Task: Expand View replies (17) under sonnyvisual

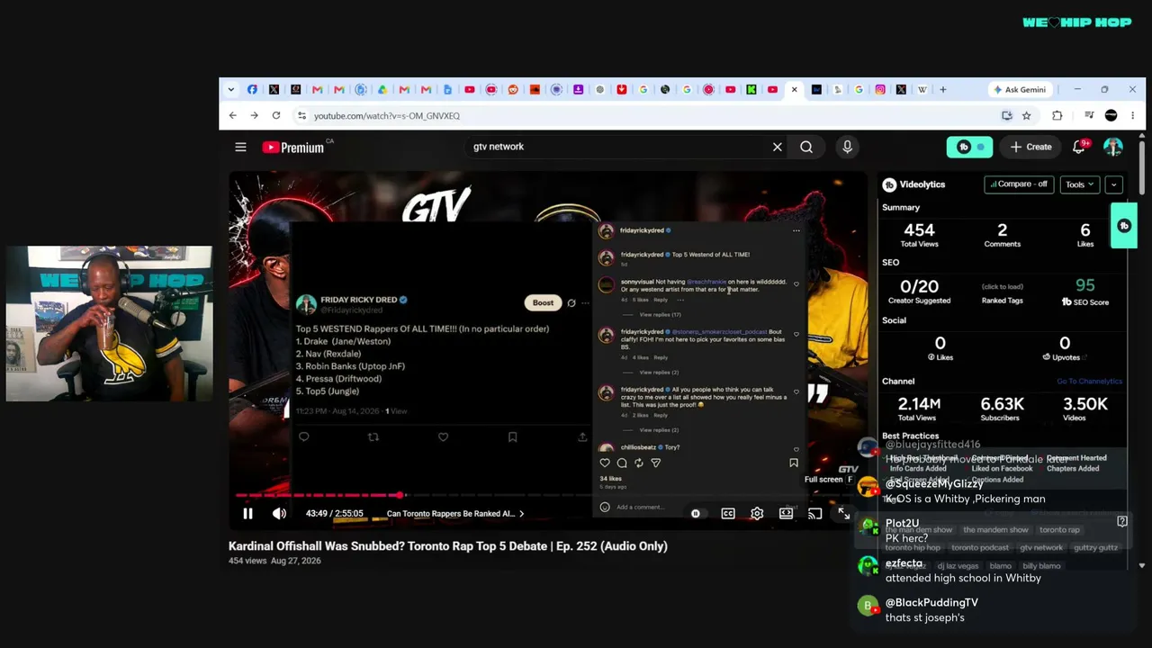Action: coord(660,315)
